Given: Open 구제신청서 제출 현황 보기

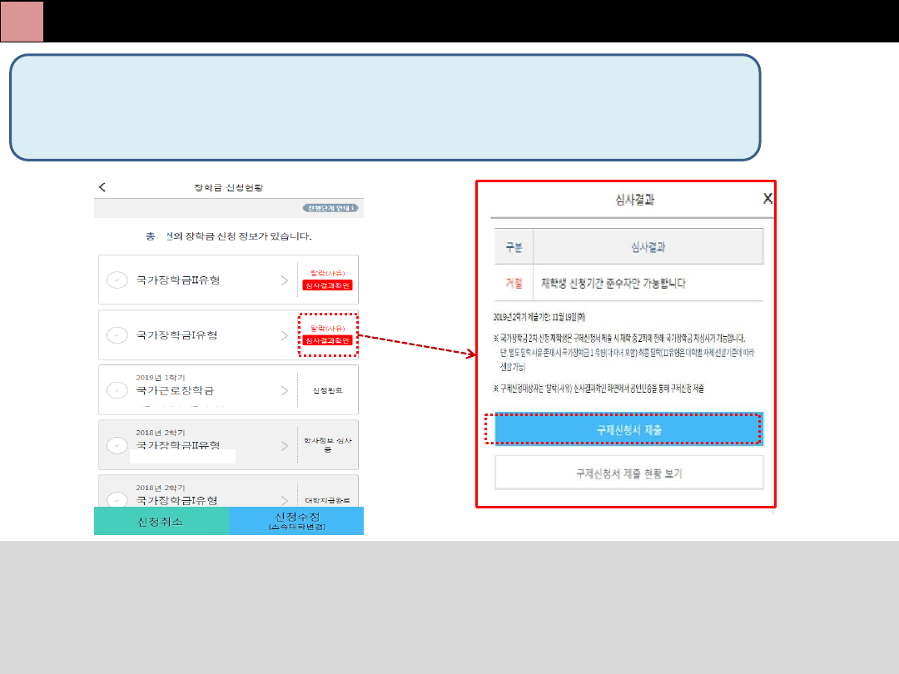Looking at the screenshot, I should click(628, 473).
